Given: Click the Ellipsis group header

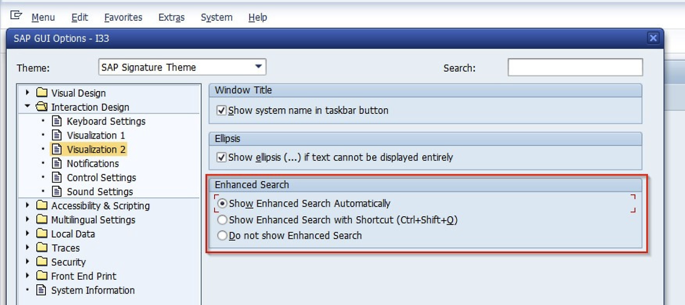Looking at the screenshot, I should (x=425, y=139).
